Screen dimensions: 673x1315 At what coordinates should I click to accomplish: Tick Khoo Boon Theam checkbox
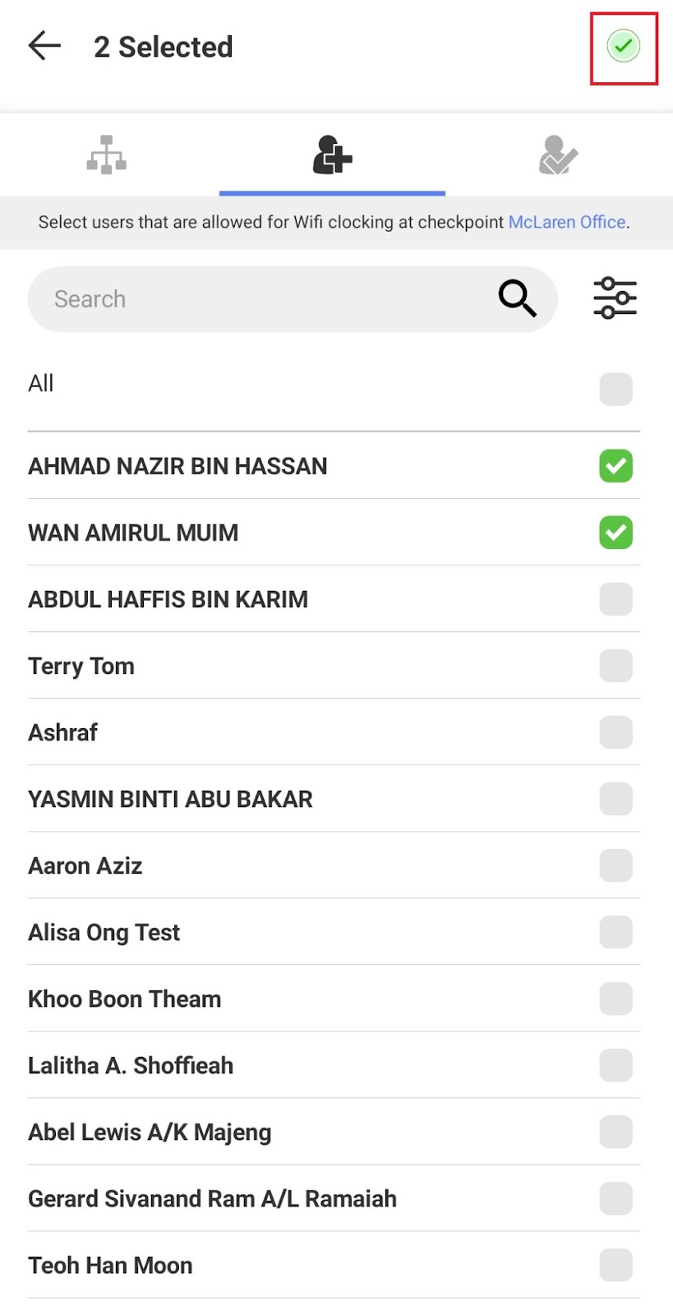point(615,999)
